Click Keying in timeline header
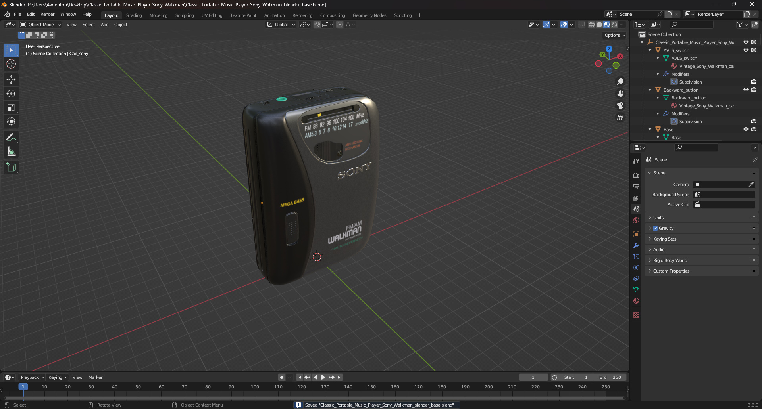 pyautogui.click(x=58, y=377)
